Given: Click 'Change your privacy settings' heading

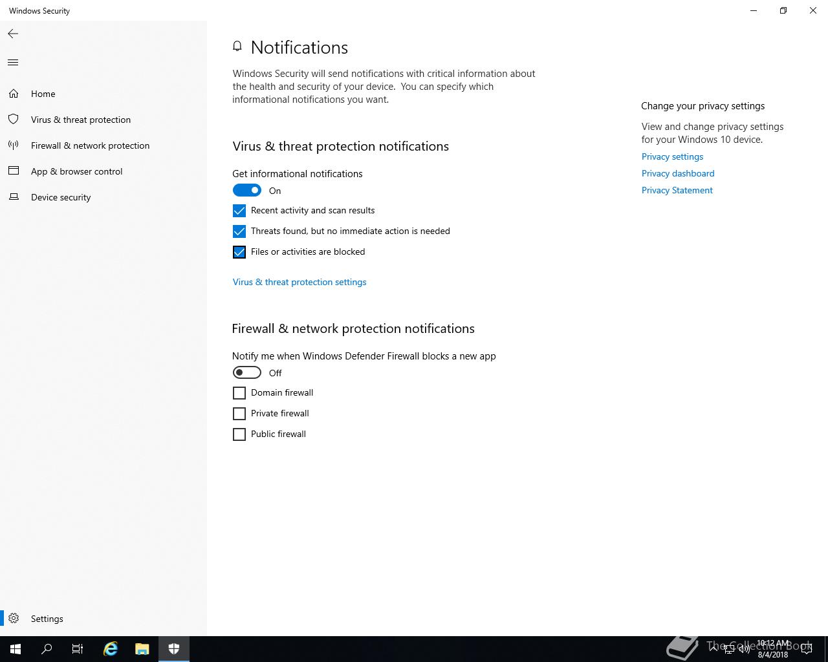Looking at the screenshot, I should [703, 106].
